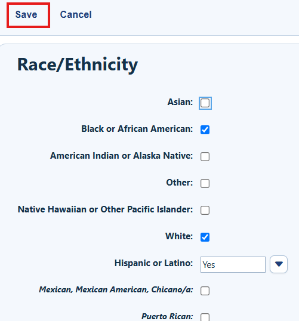Select the Native Hawaiian or Other Pacific Islander checkbox

coord(205,210)
